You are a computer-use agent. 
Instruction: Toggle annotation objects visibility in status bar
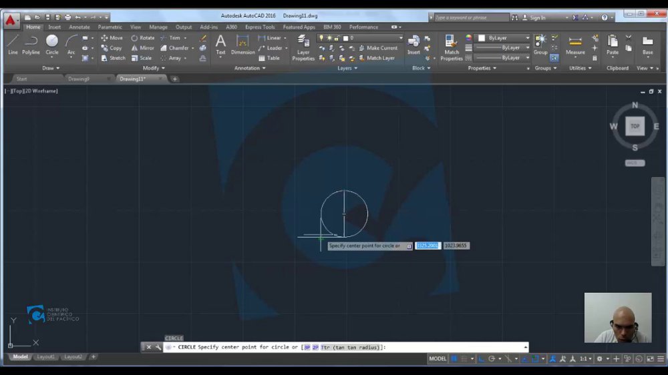tap(552, 359)
